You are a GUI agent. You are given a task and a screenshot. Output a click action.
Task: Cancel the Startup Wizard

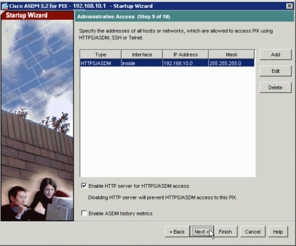(252, 231)
